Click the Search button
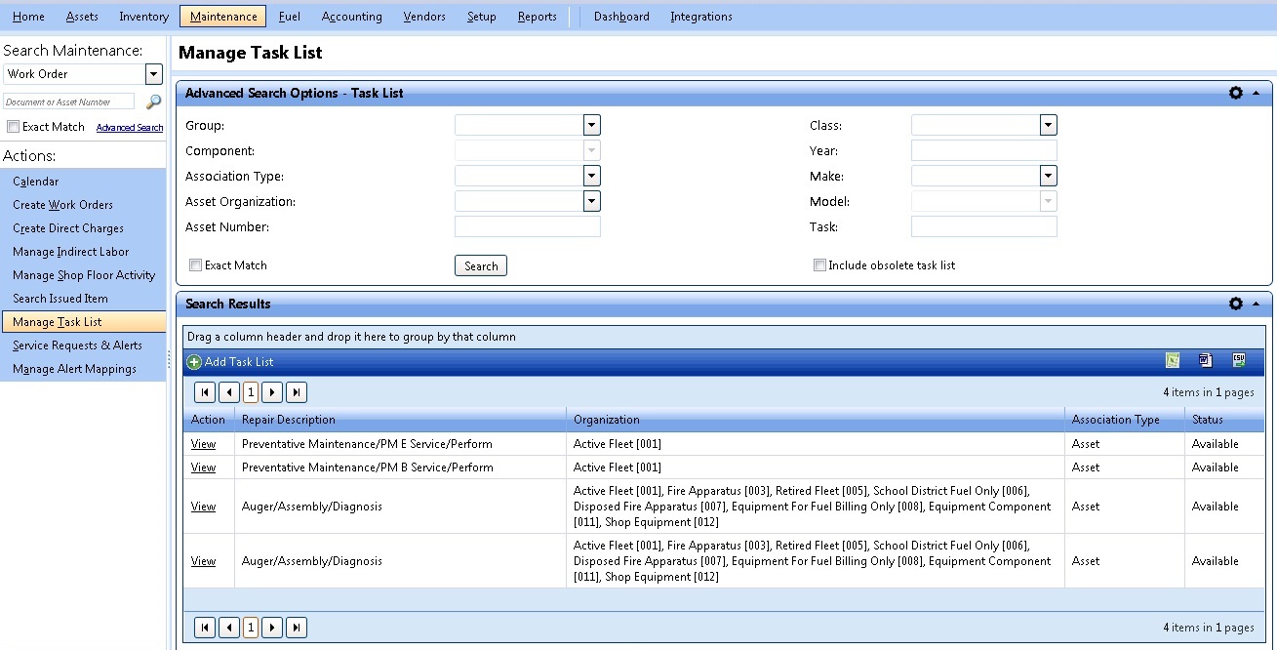 click(481, 265)
